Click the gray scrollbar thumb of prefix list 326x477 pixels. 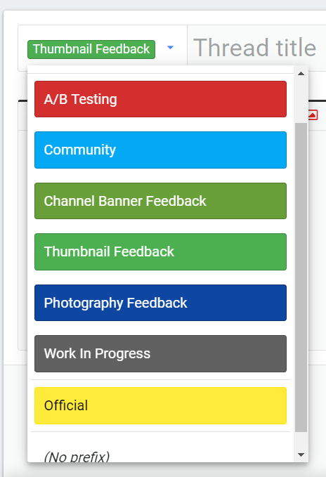(x=301, y=277)
